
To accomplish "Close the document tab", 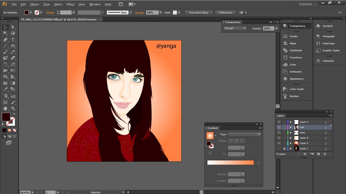I will pyautogui.click(x=100, y=19).
